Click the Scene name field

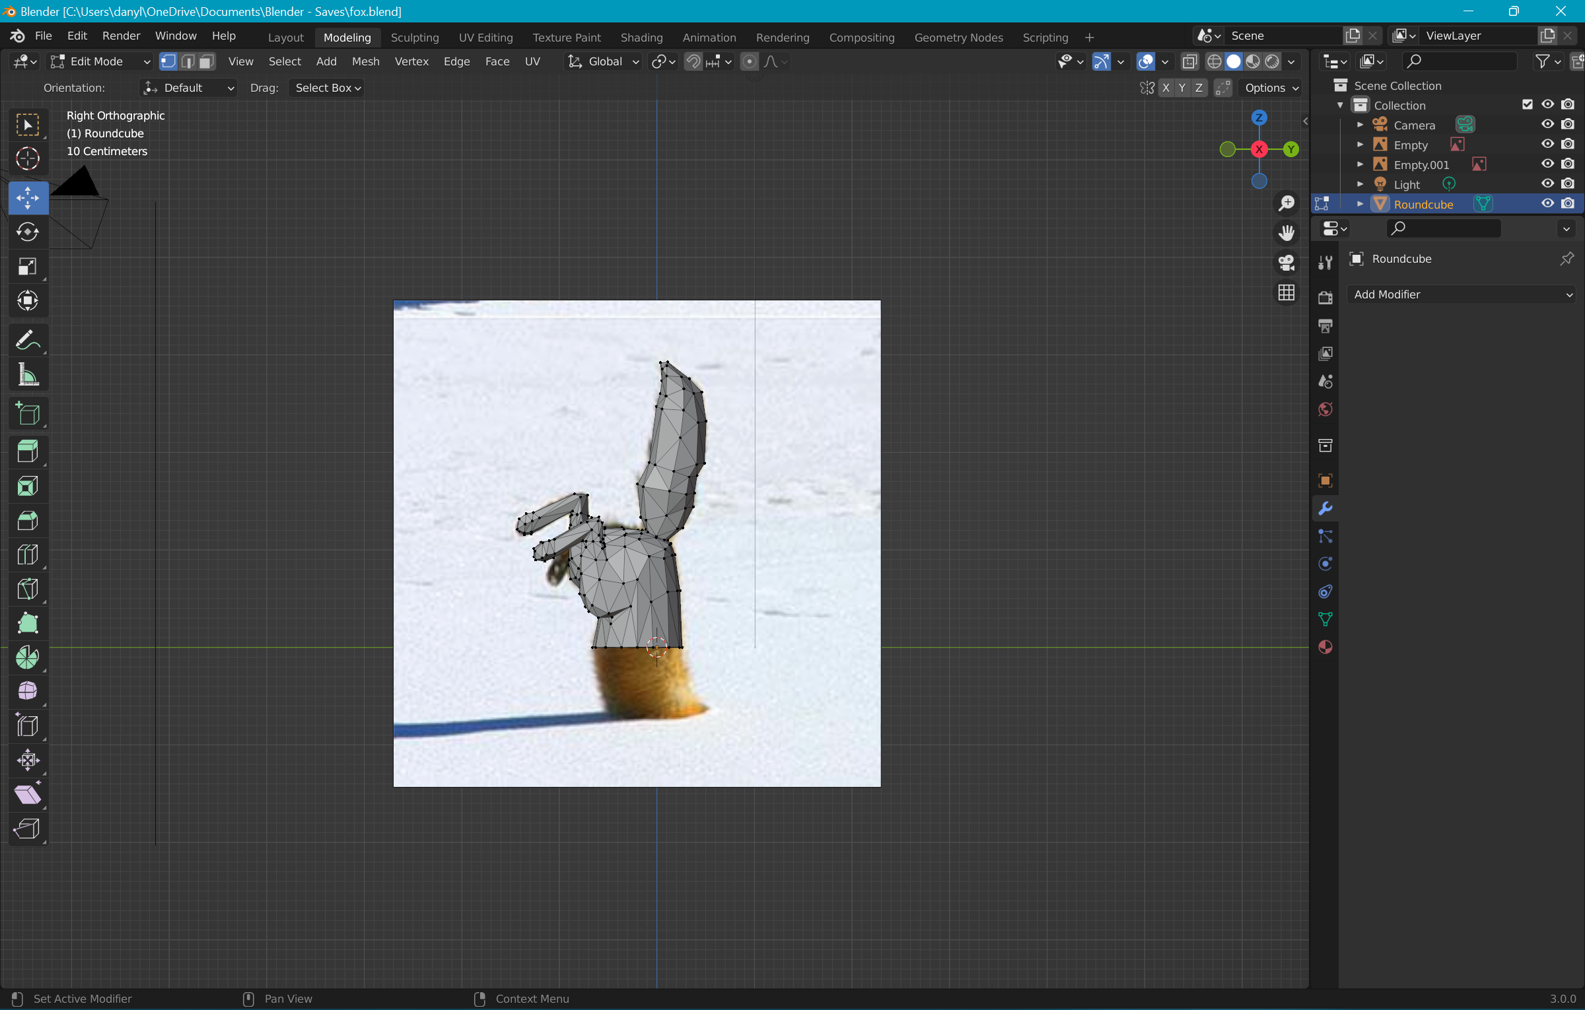1283,36
